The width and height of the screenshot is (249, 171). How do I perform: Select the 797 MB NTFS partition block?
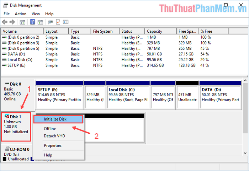(163, 95)
